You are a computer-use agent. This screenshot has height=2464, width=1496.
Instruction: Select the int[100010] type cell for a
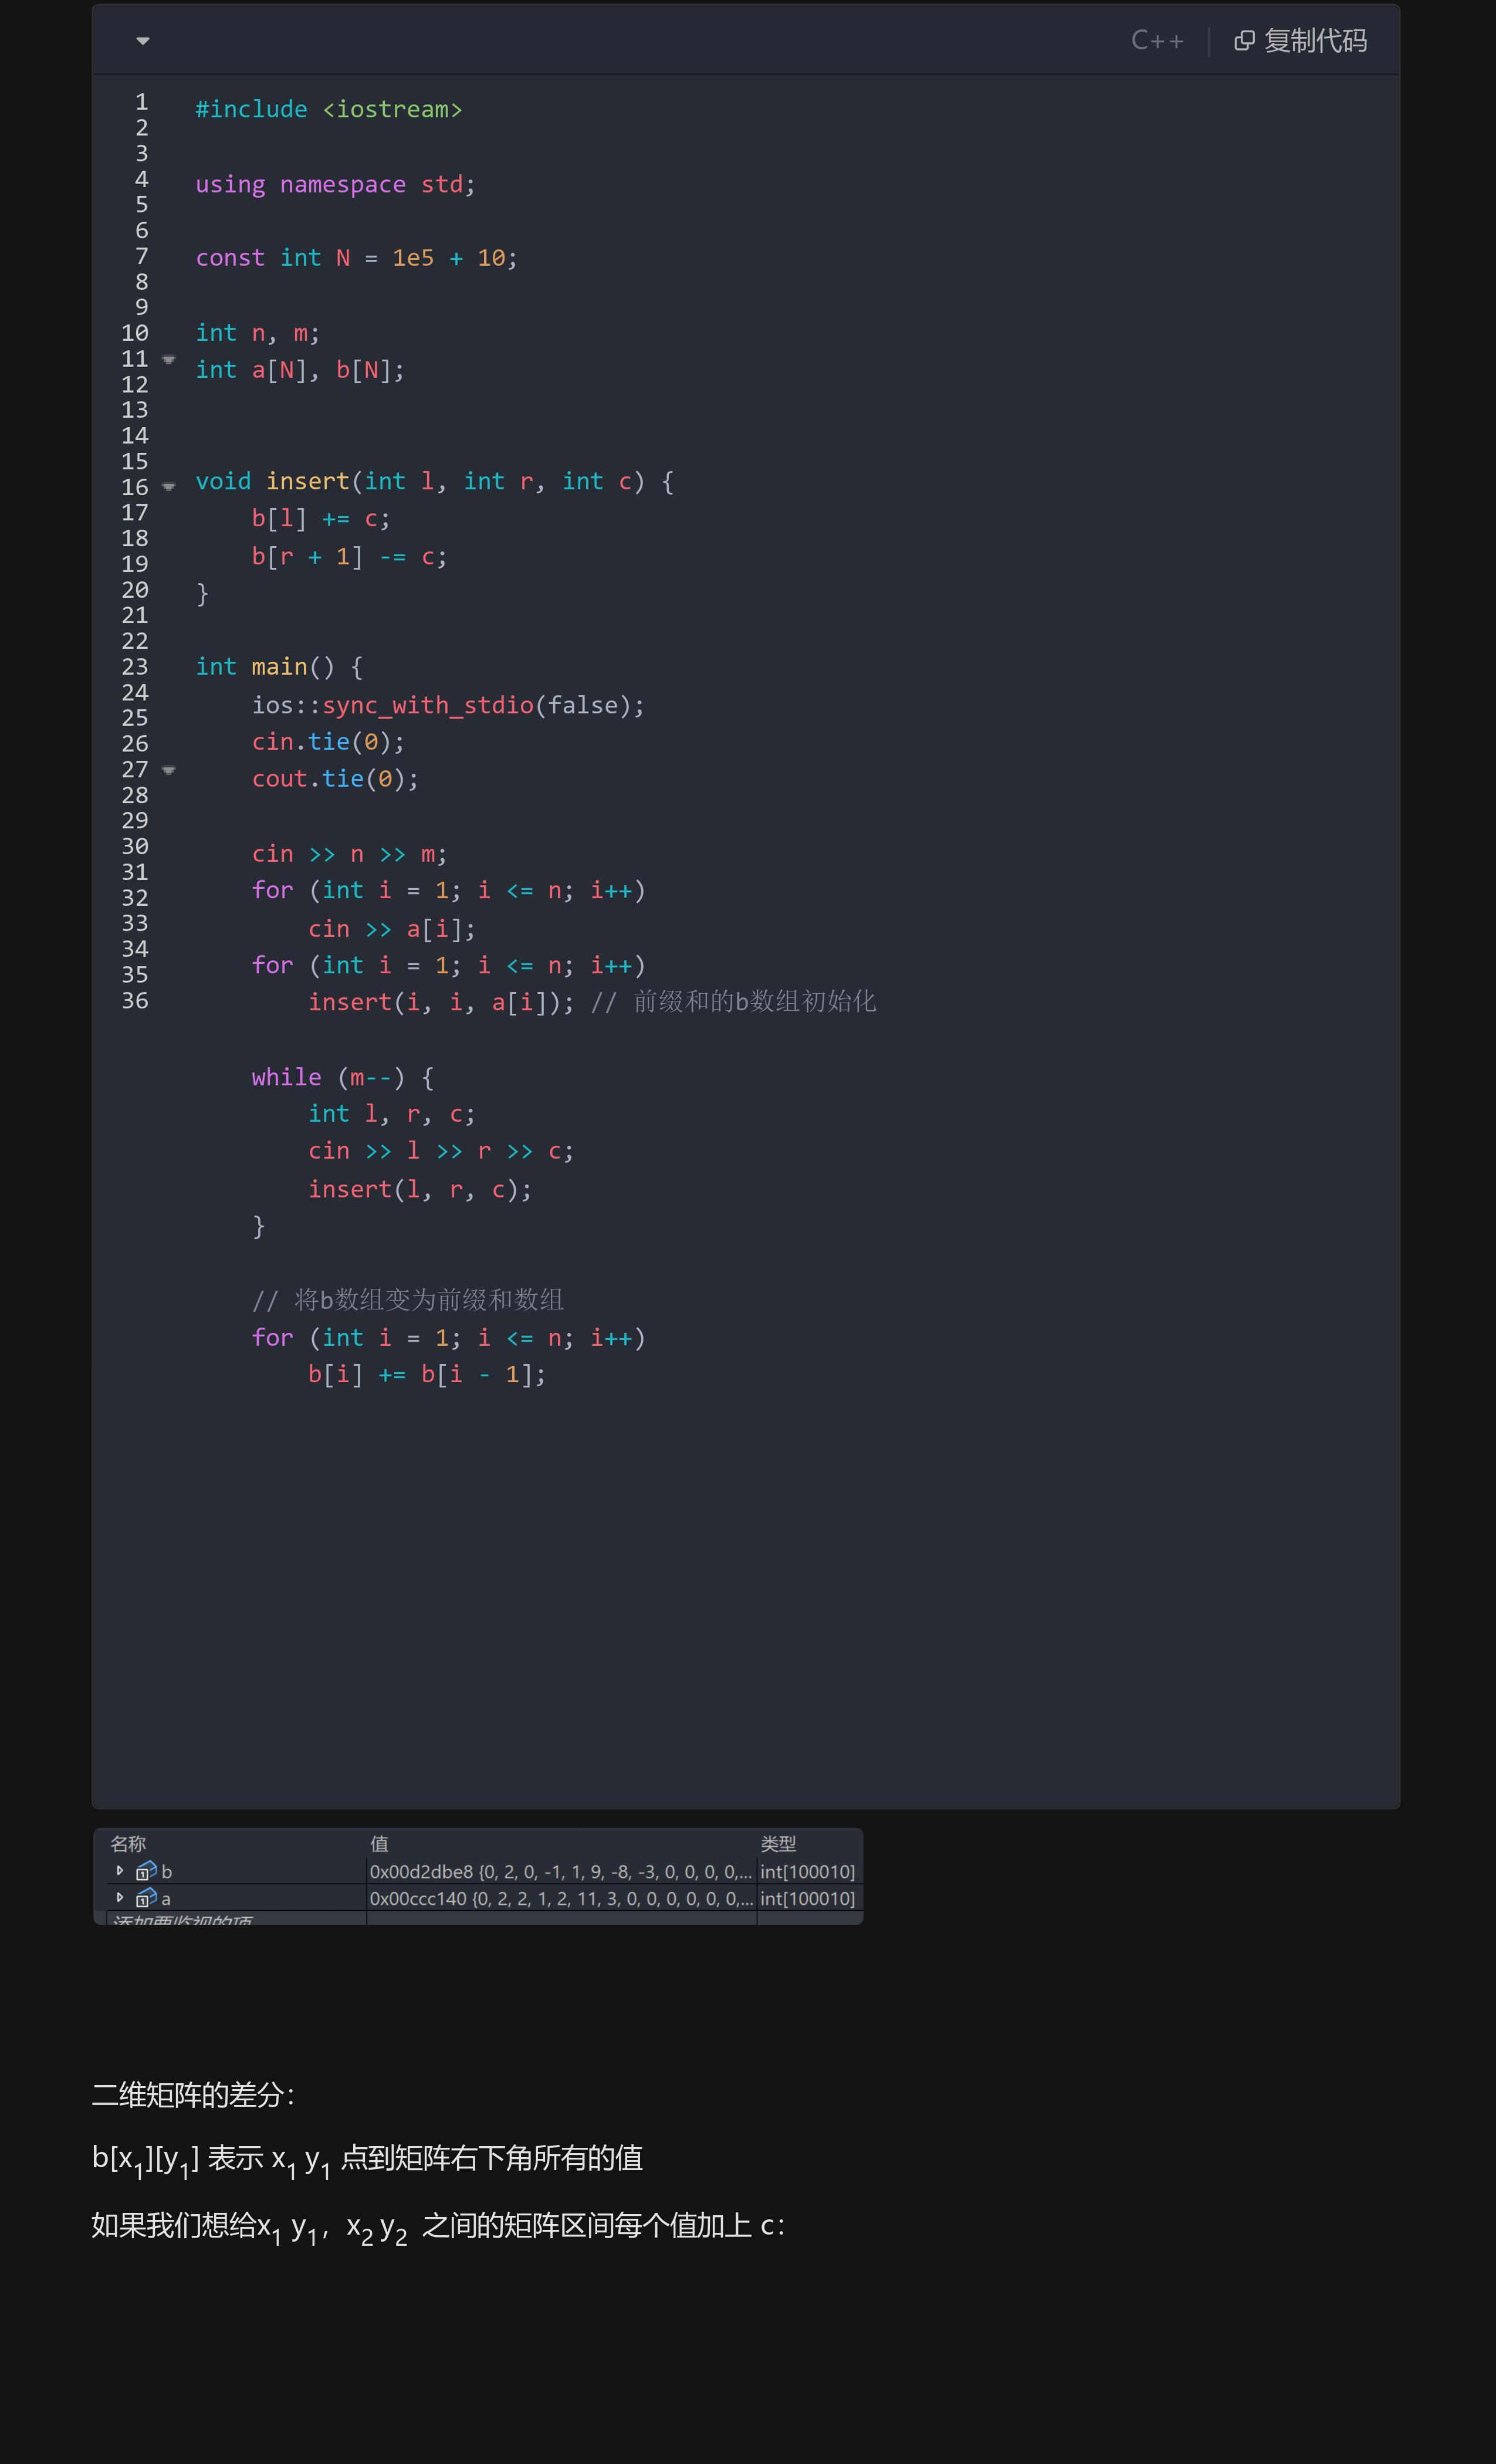[x=807, y=1898]
